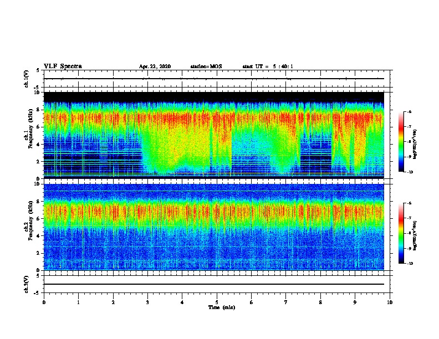Screen dimensions: 439x339
Task: Select the ch.1 "Frequency (kHz)" axis label
Action: [30, 129]
